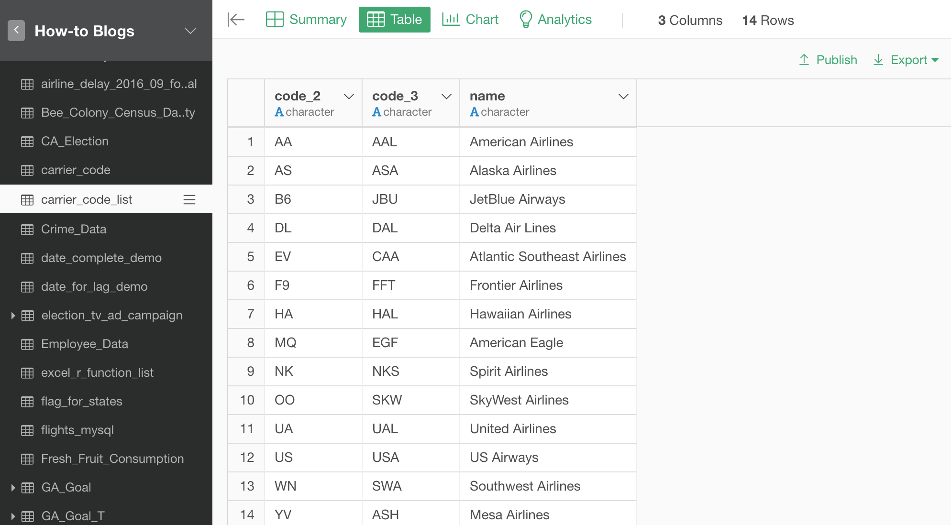Expand the GA_Goal_T data frame
The width and height of the screenshot is (951, 525).
(13, 516)
